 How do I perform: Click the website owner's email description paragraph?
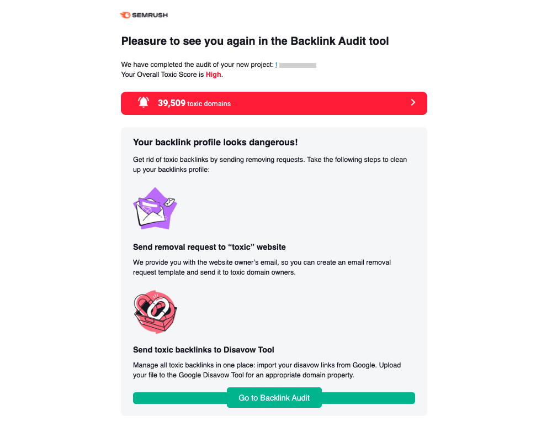coord(262,267)
